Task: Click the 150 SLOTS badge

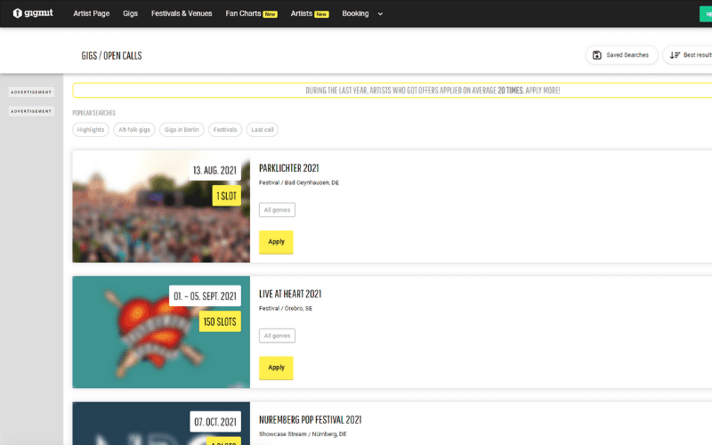Action: 220,321
